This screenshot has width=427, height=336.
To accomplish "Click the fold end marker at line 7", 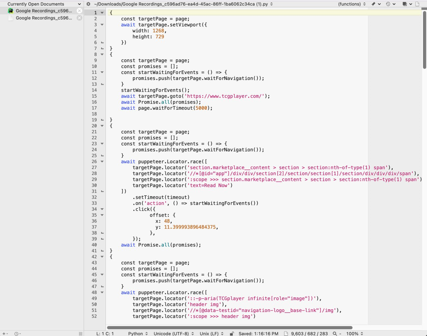I will coord(102,49).
